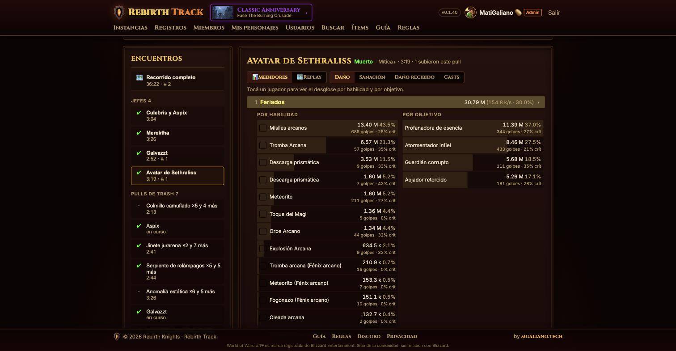Open the Buscar navigation item
The width and height of the screenshot is (676, 351).
pos(333,28)
